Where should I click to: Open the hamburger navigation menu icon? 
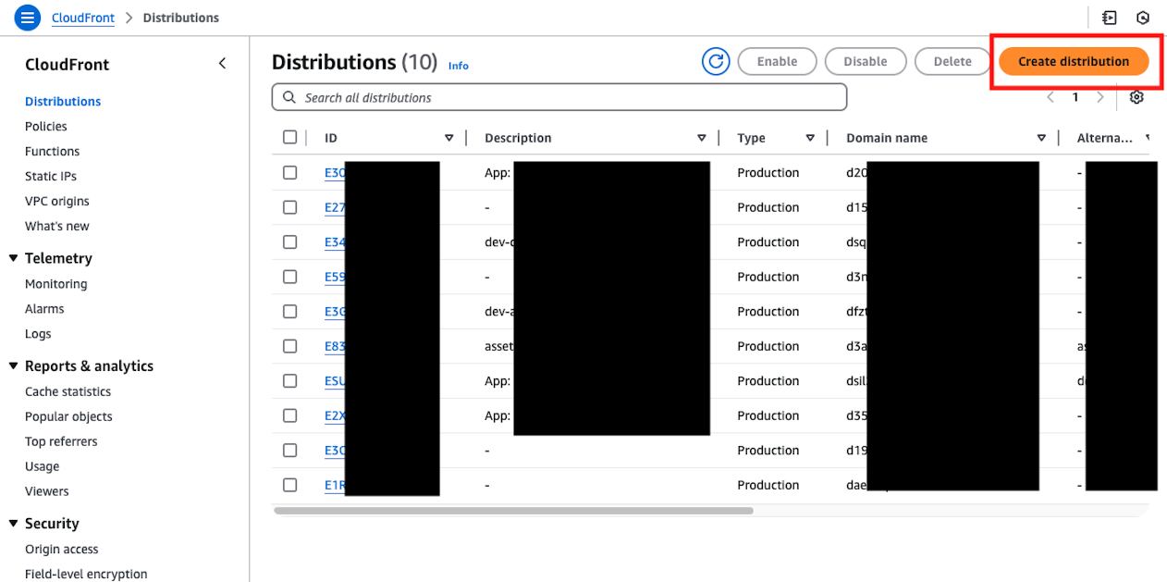tap(28, 18)
